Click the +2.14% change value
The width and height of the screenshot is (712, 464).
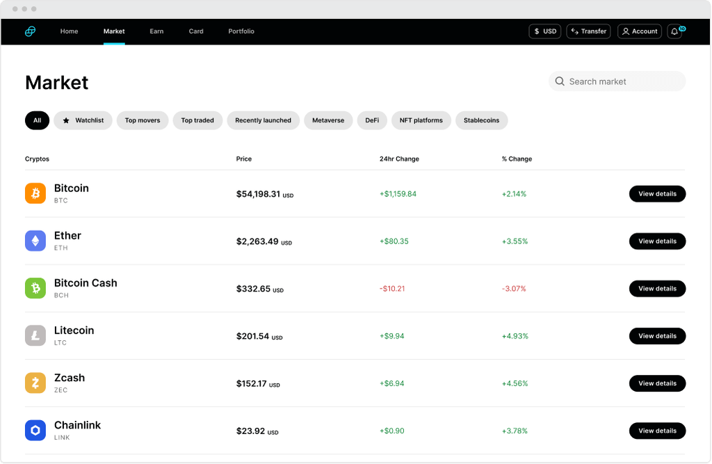[514, 194]
